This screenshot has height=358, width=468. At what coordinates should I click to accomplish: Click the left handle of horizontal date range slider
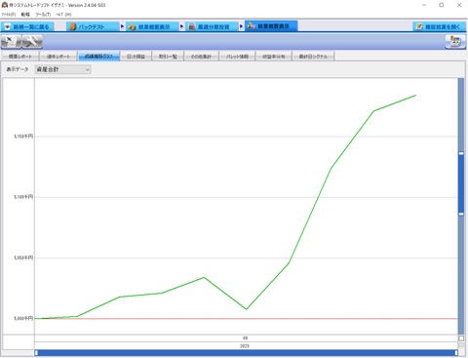(x=36, y=352)
